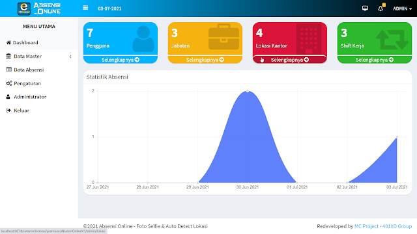Click Selengkapnya under Pengguna card
This screenshot has width=417, height=234.
121,60
